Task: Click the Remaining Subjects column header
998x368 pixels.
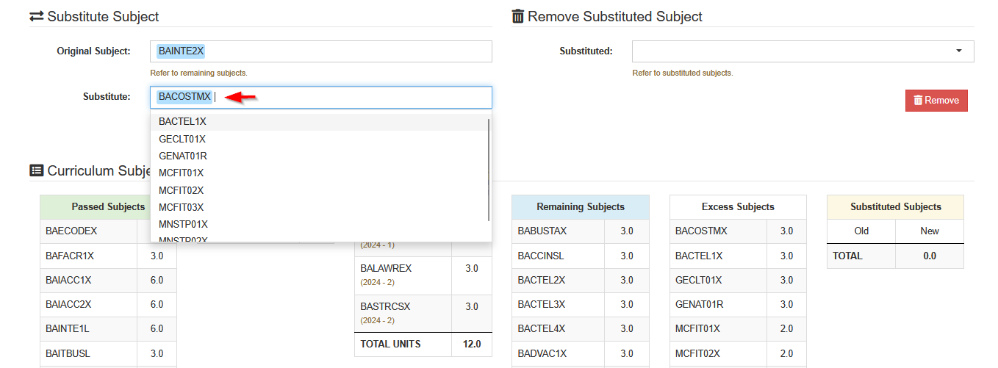Action: 581,207
